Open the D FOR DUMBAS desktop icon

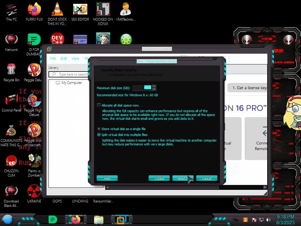(x=34, y=45)
